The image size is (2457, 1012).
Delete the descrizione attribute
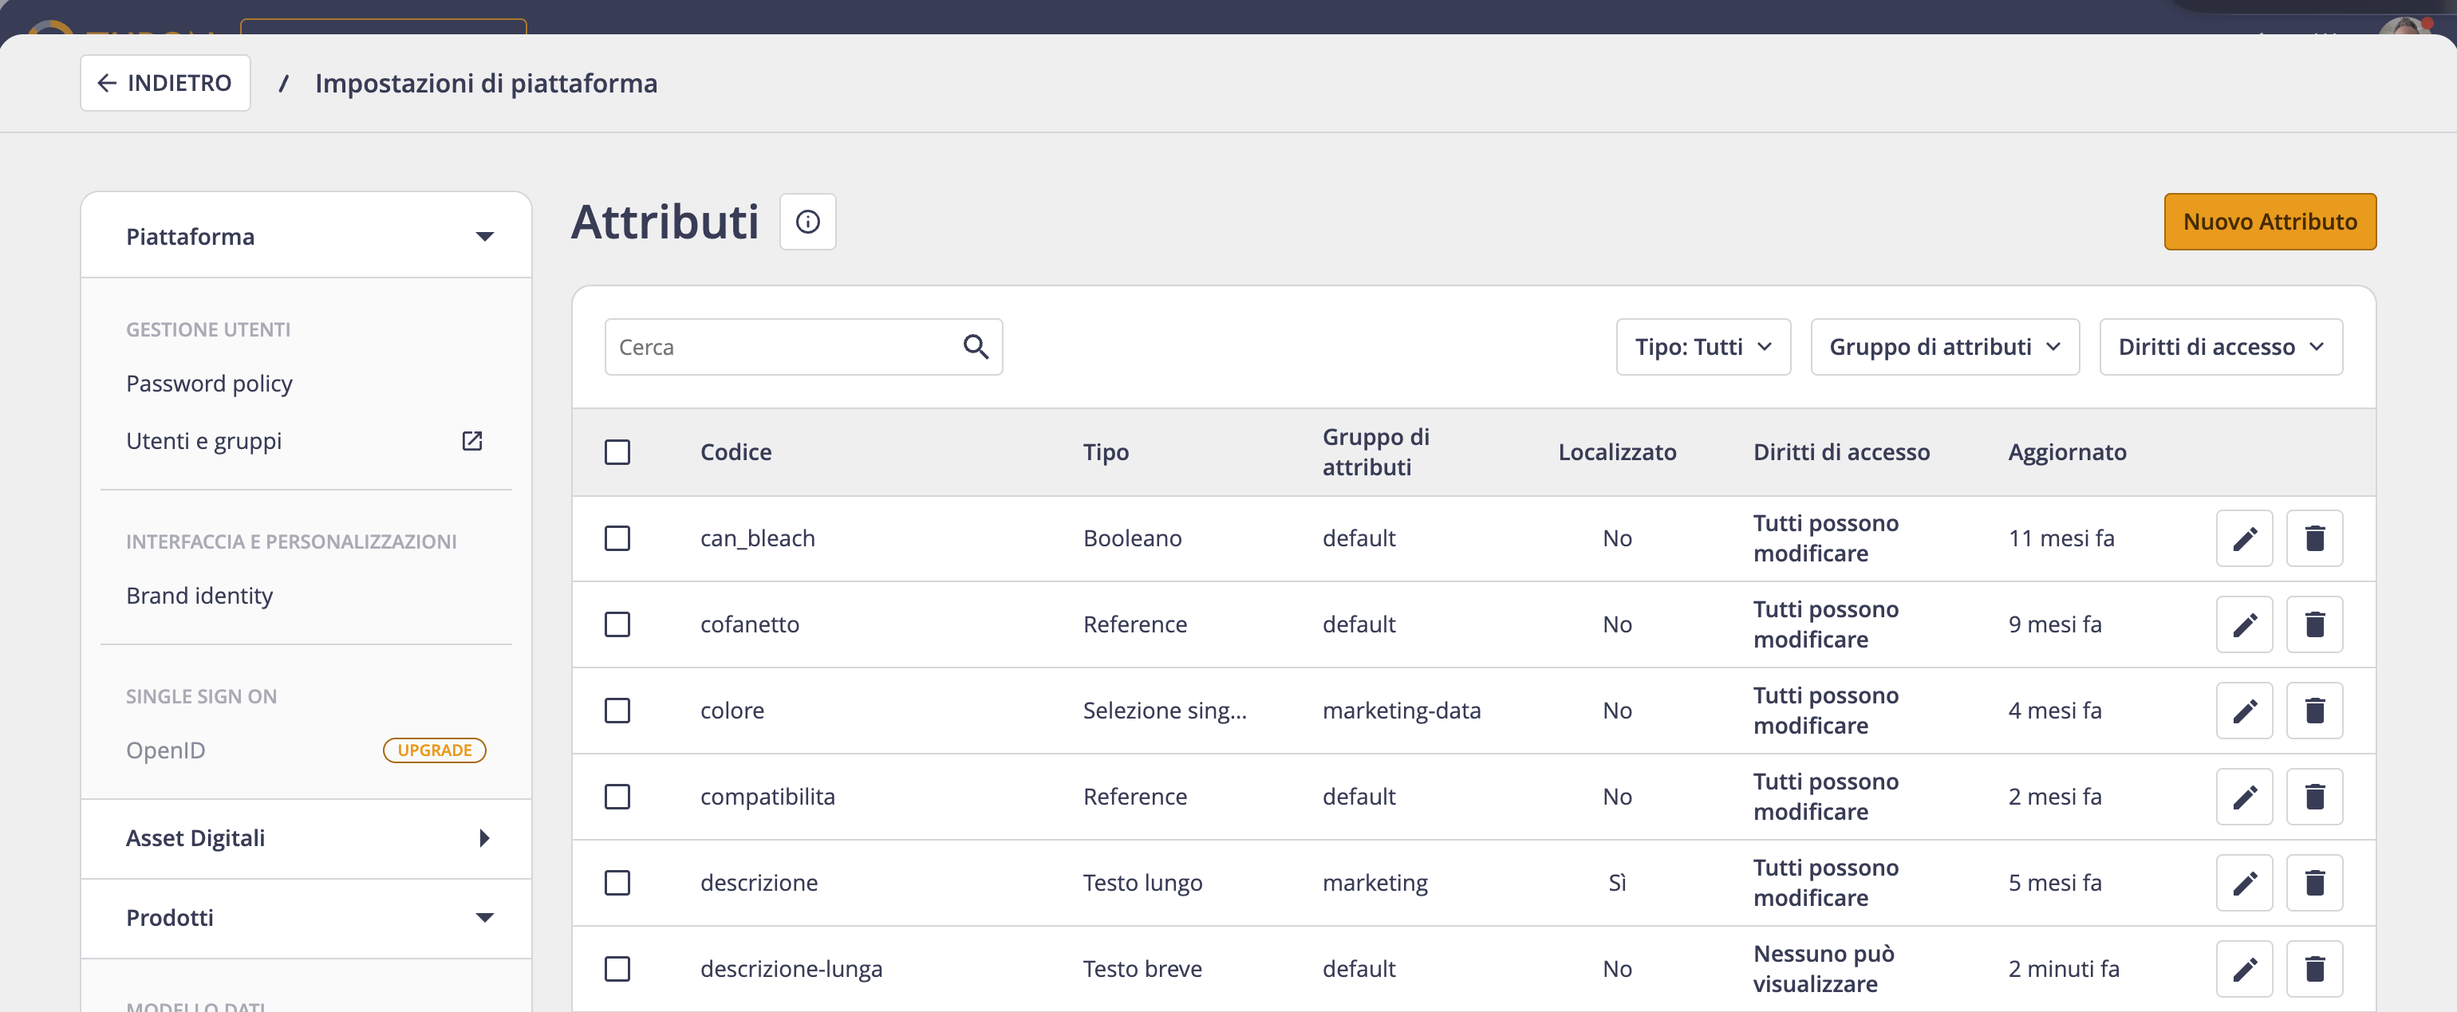point(2314,884)
